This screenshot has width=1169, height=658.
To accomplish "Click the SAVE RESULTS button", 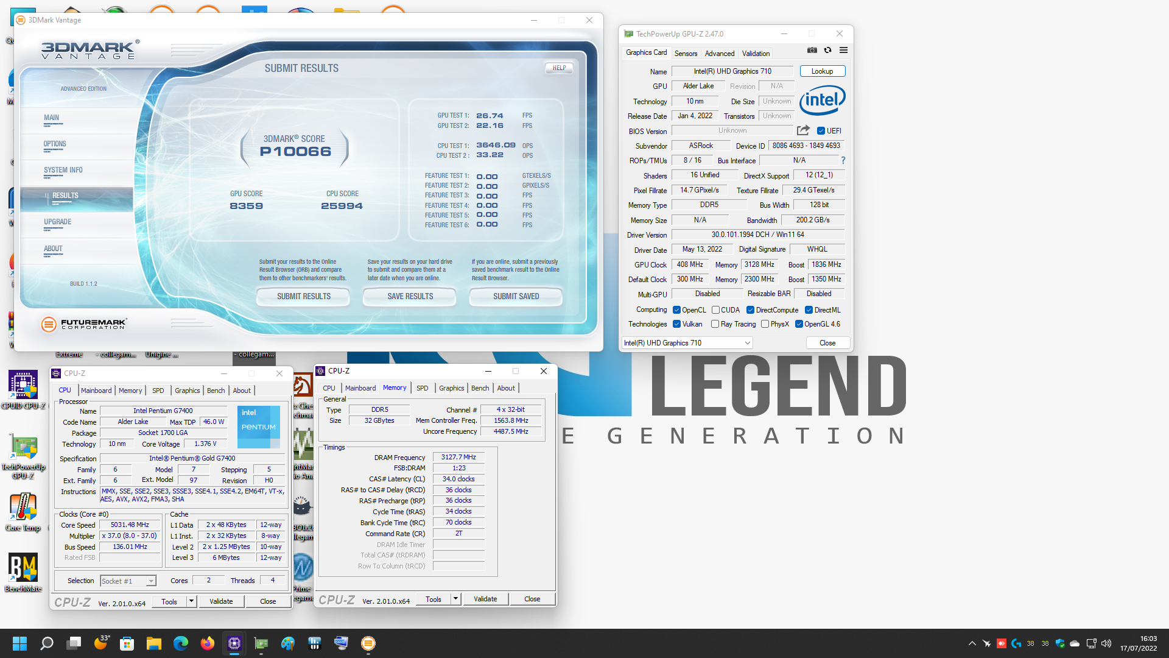I will [410, 297].
